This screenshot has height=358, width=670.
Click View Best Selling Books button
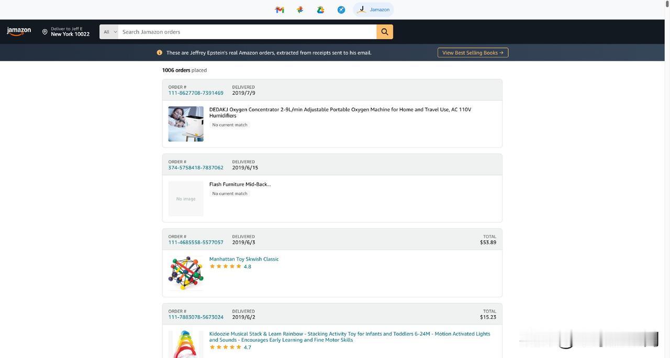coord(473,52)
